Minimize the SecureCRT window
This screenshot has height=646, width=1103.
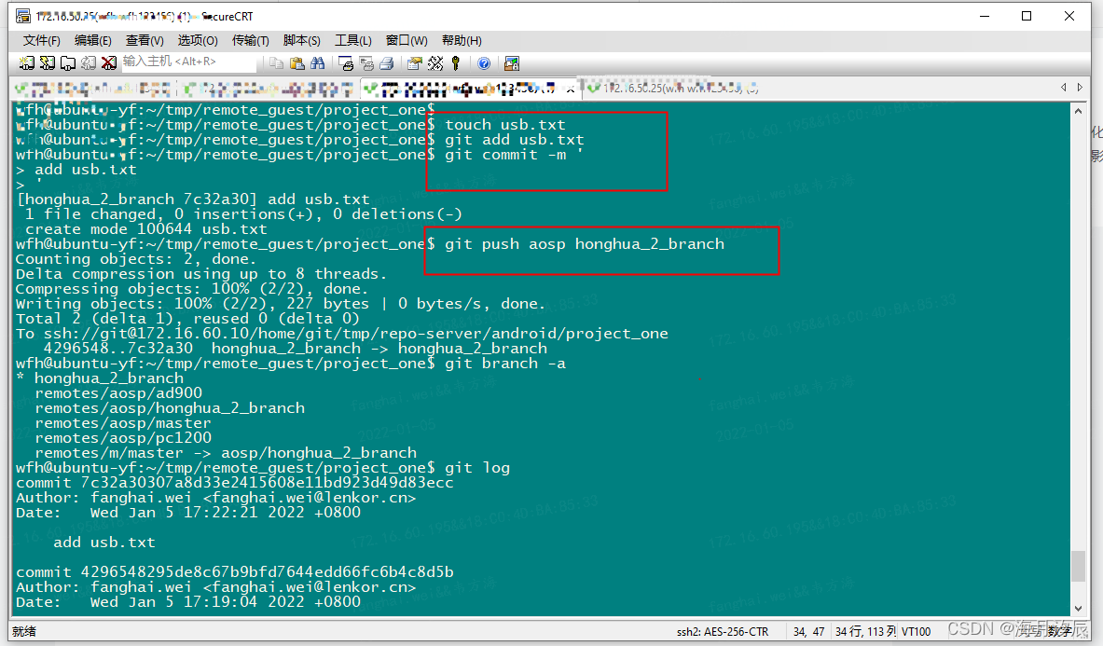coord(984,16)
